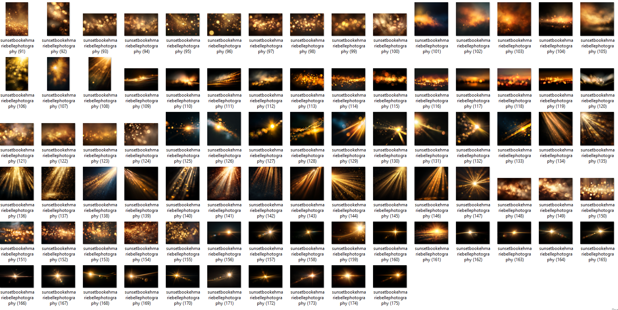Click the file name ending phy (134)

tap(556, 156)
